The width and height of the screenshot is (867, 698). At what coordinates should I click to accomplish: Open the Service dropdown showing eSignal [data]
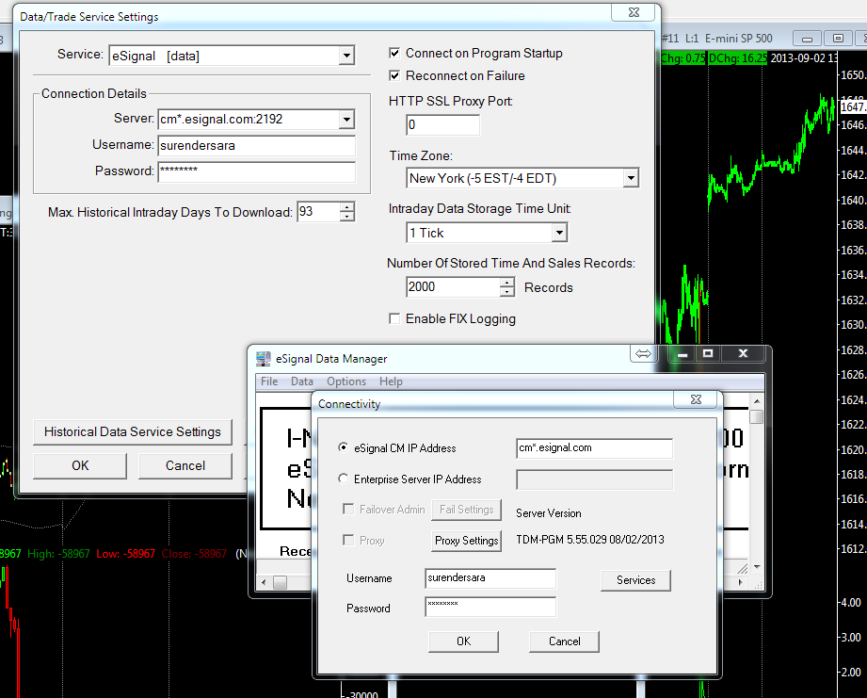[346, 56]
